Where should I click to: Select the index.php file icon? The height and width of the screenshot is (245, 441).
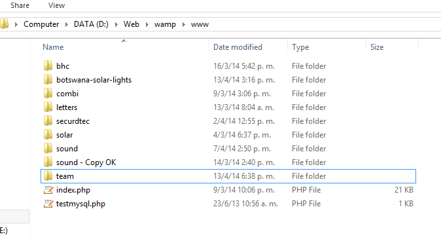48,190
